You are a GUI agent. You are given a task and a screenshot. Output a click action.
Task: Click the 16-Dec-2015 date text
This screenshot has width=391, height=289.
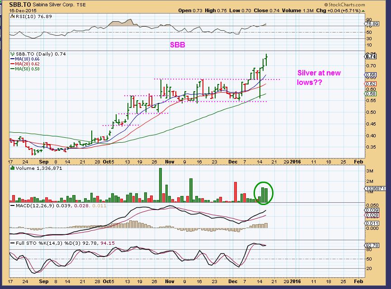23,11
